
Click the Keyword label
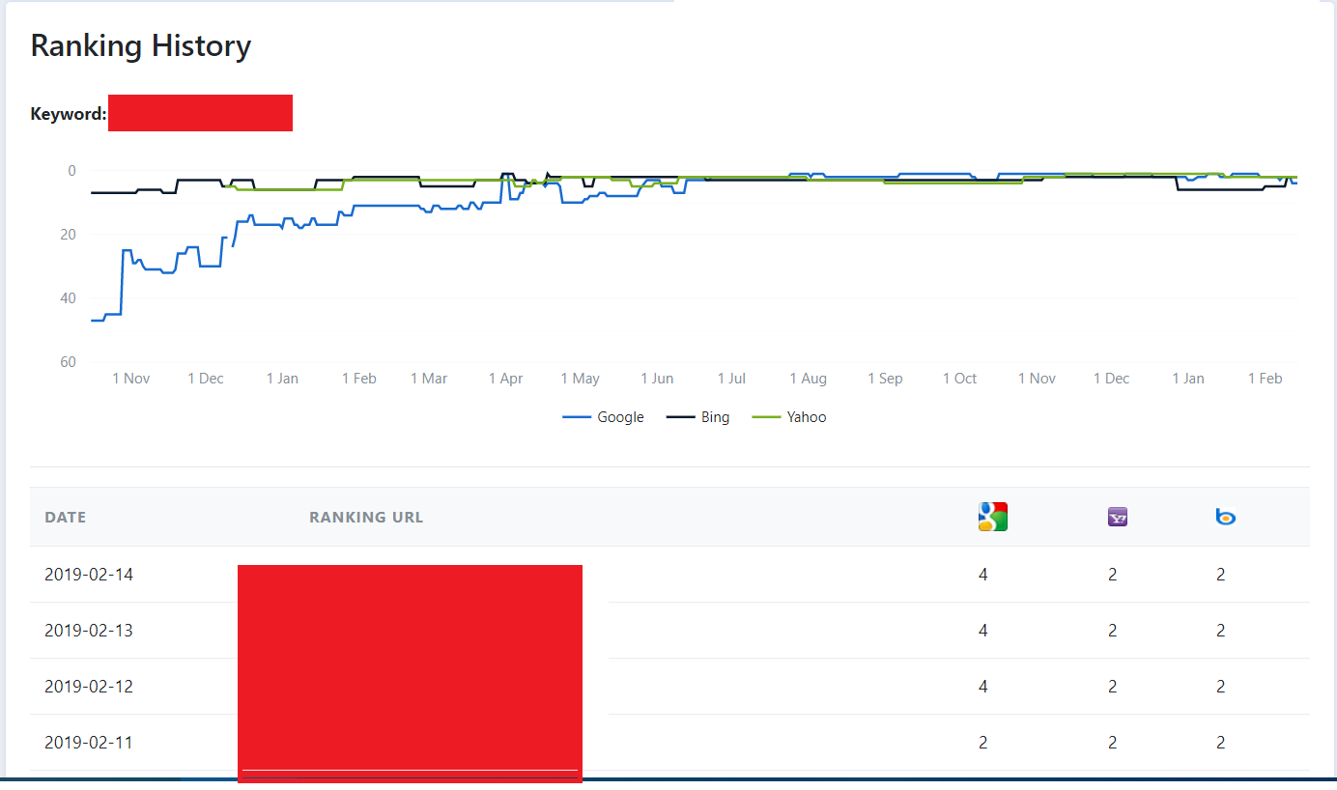pos(69,114)
